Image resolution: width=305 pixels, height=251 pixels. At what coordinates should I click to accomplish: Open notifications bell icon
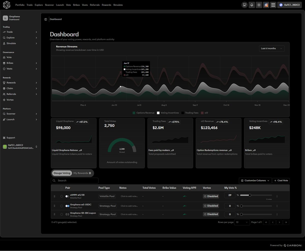252,5
